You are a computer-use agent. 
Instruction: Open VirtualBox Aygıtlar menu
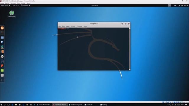tap(23, 3)
